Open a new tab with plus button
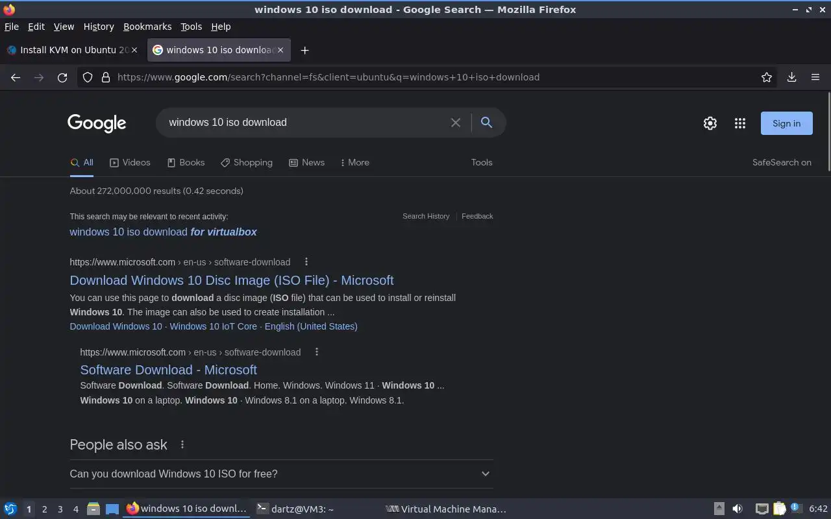Viewport: 831px width, 519px height. [304, 50]
